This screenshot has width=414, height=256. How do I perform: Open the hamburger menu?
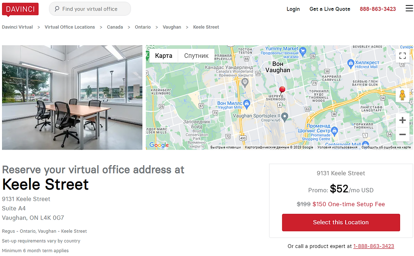[409, 9]
